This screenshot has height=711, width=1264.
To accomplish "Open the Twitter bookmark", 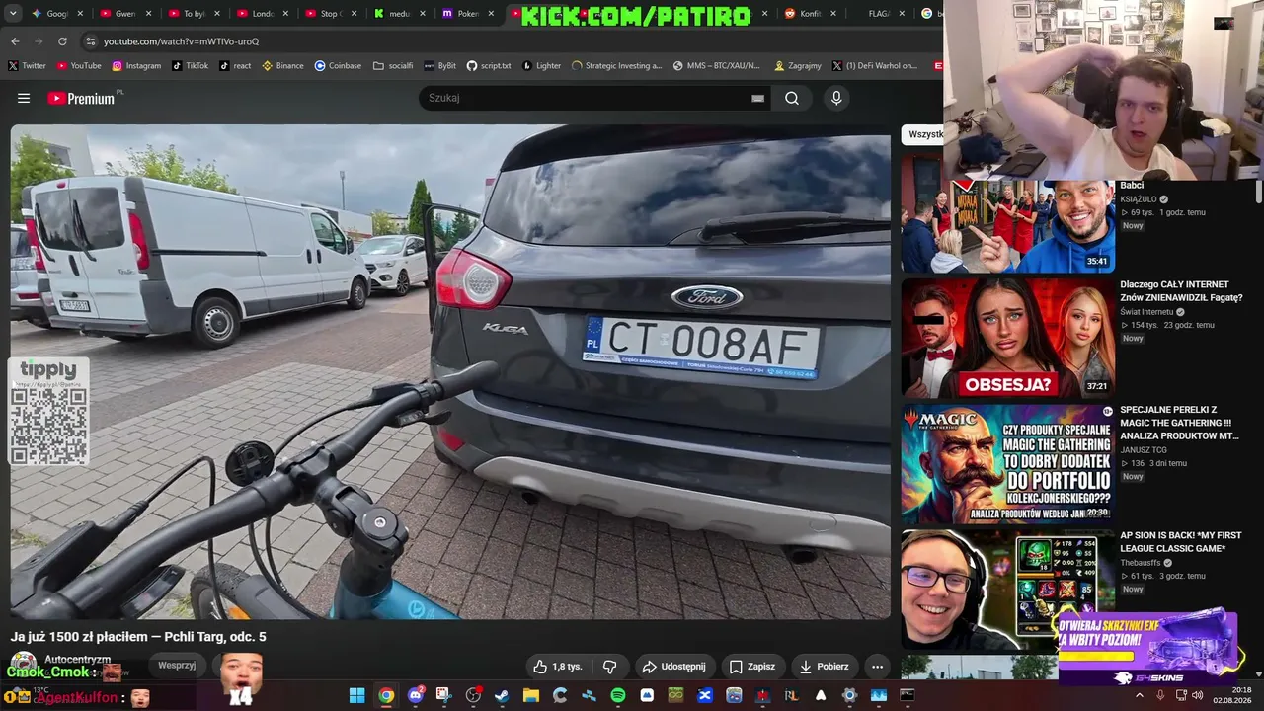I will tap(28, 66).
